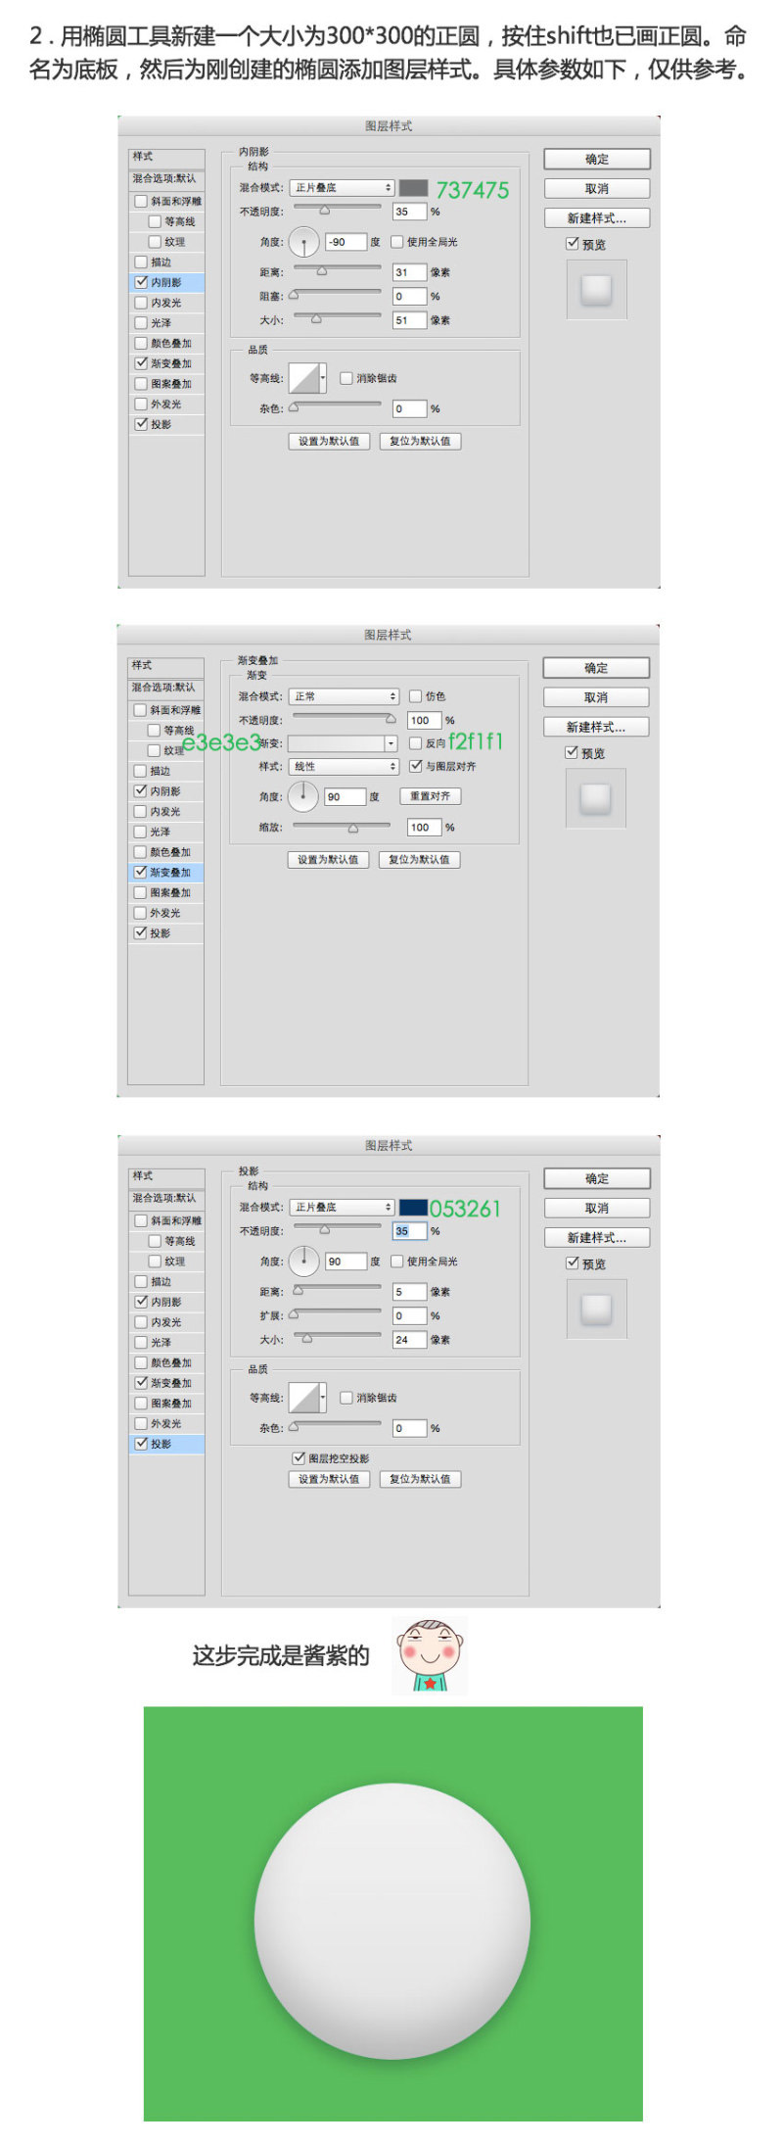Check 外发光 in the 投影 dialog style list
This screenshot has width=783, height=2145.
[x=141, y=1423]
